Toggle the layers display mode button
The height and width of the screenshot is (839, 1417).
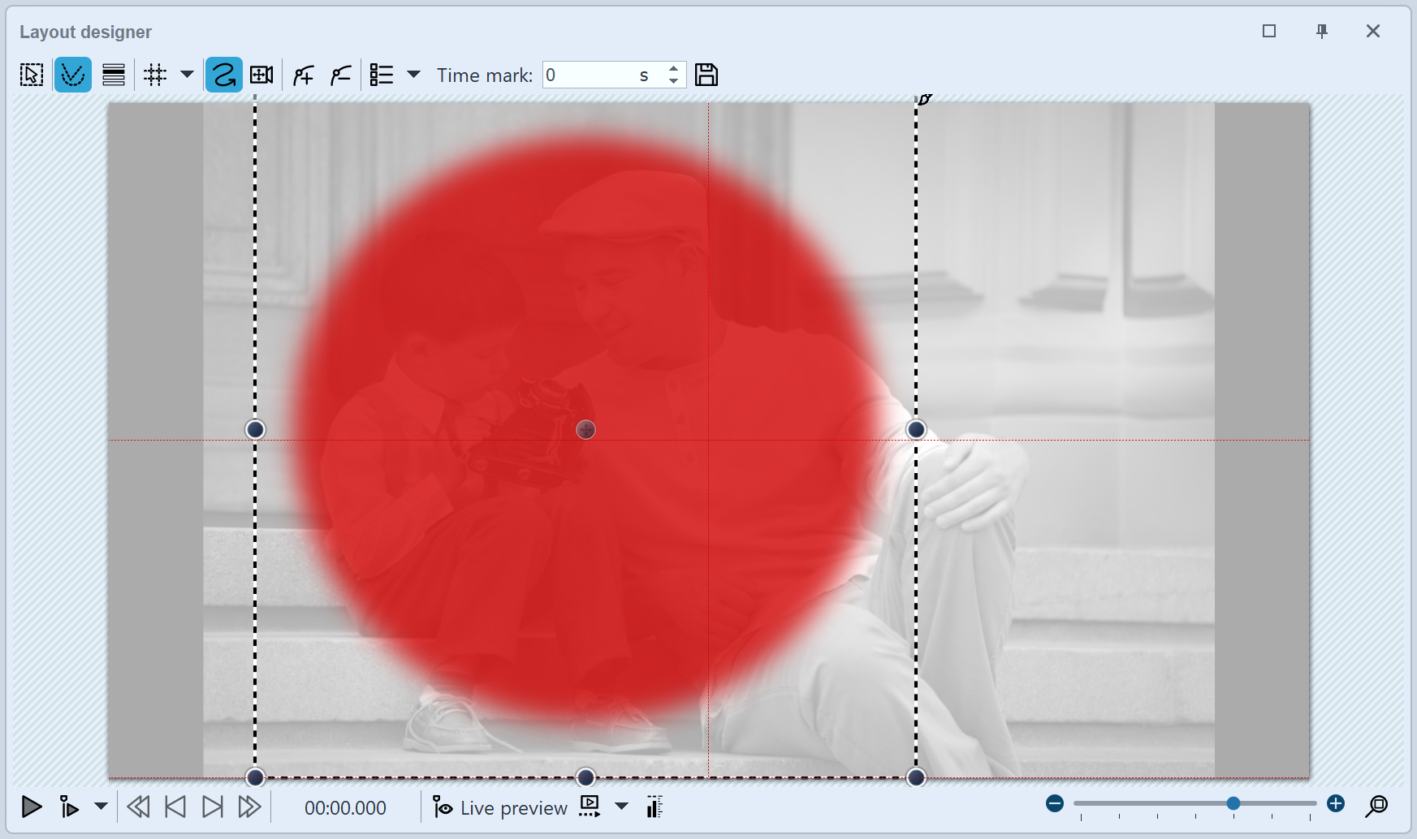click(x=113, y=74)
